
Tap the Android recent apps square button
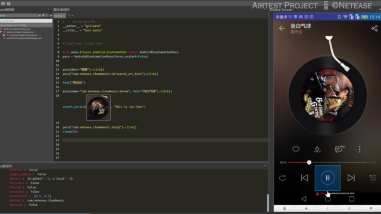click(352, 199)
